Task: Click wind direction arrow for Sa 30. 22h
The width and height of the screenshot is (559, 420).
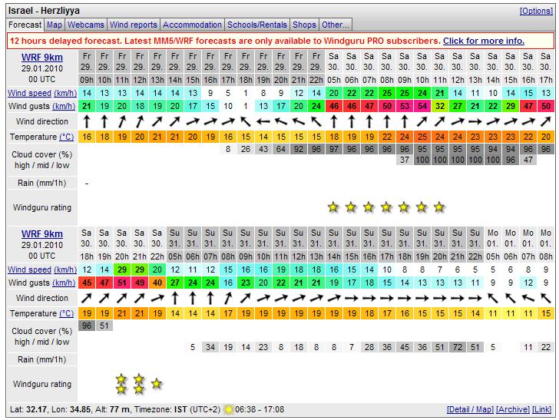Action: [157, 298]
